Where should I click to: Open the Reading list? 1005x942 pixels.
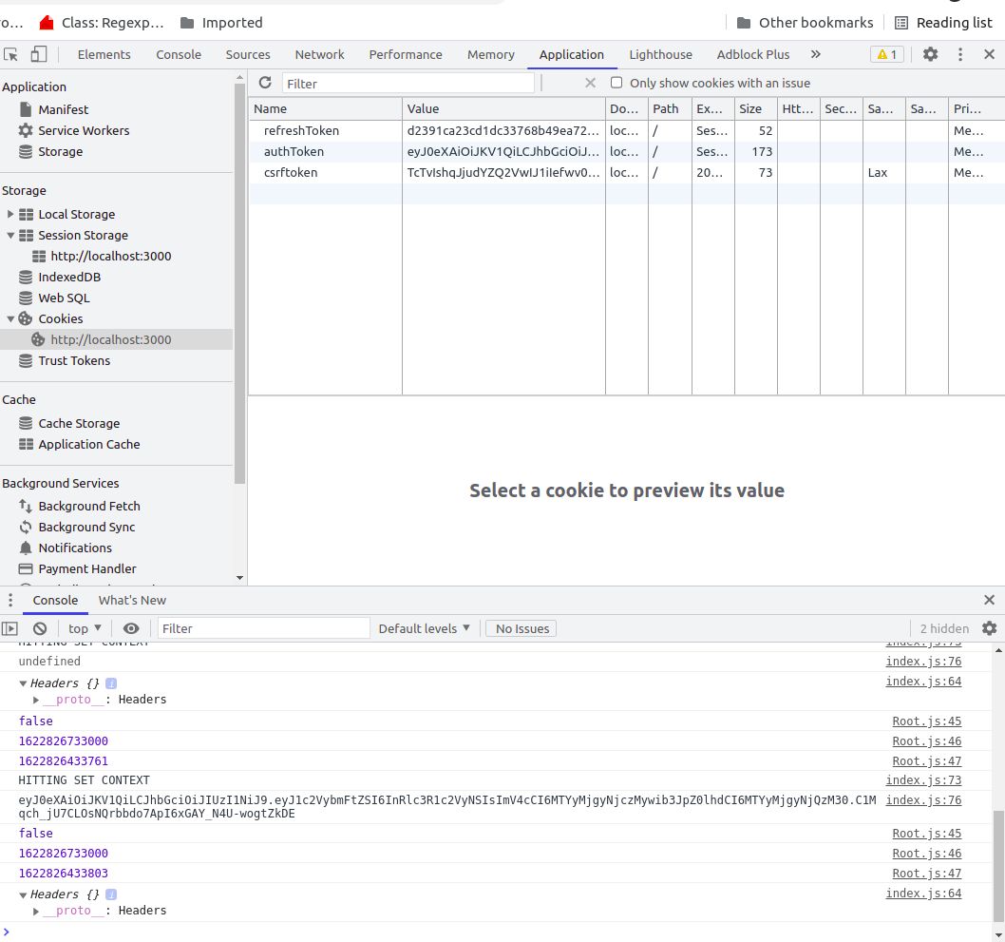(943, 23)
